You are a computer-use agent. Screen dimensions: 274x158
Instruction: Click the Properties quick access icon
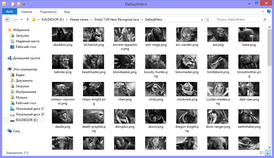(13, 4)
